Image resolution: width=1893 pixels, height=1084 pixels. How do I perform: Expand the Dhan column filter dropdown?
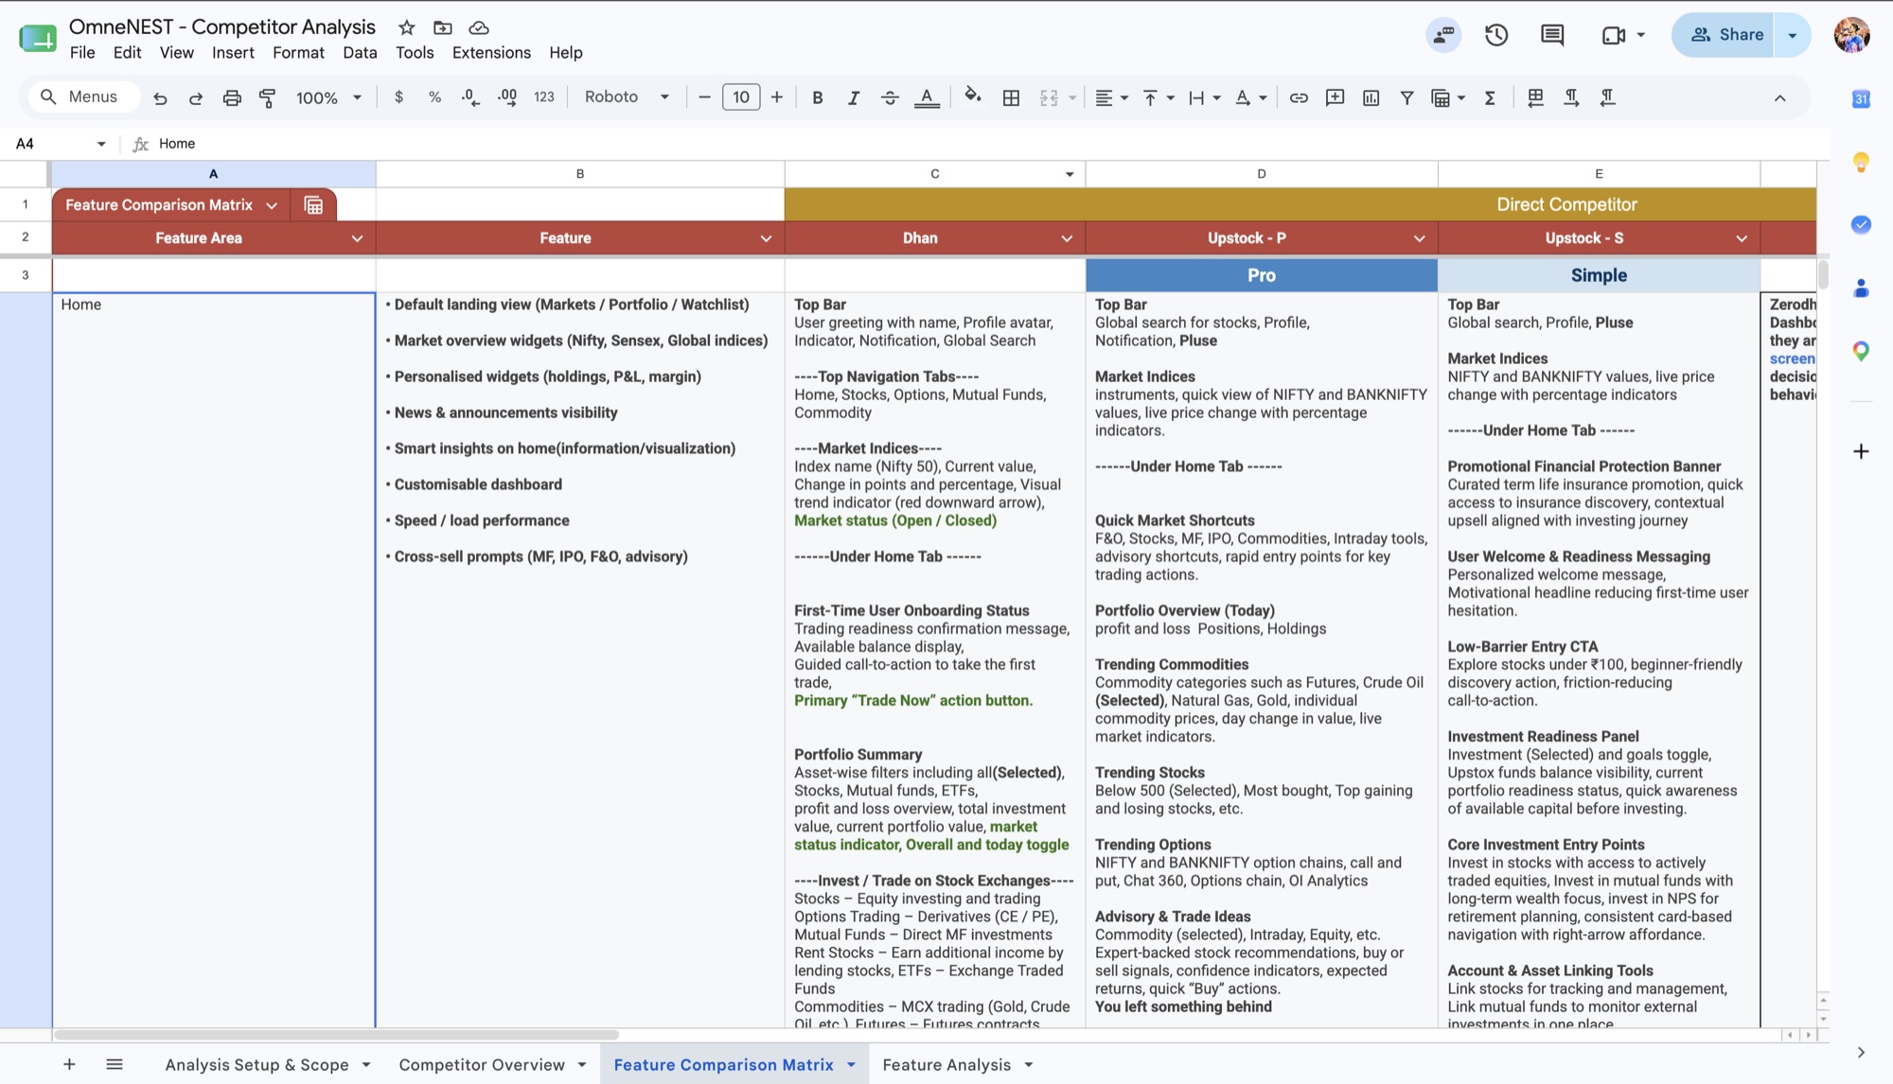pos(1067,238)
